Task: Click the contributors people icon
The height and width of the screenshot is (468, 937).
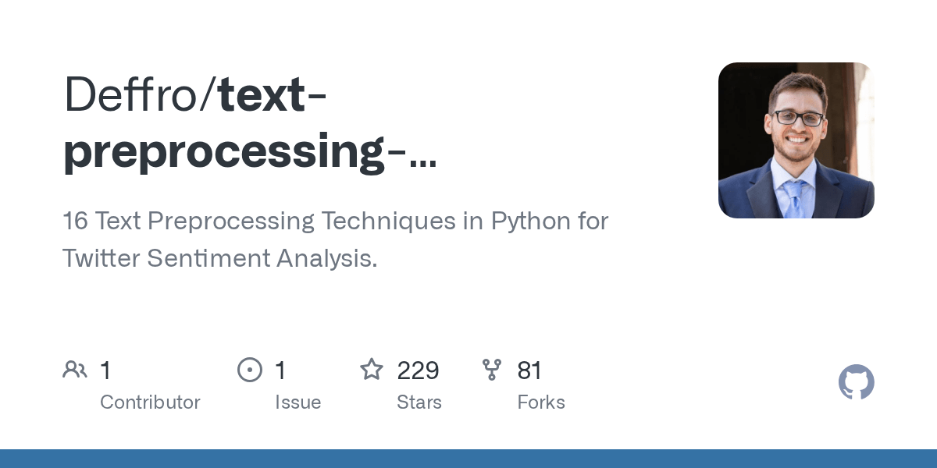Action: pos(75,370)
